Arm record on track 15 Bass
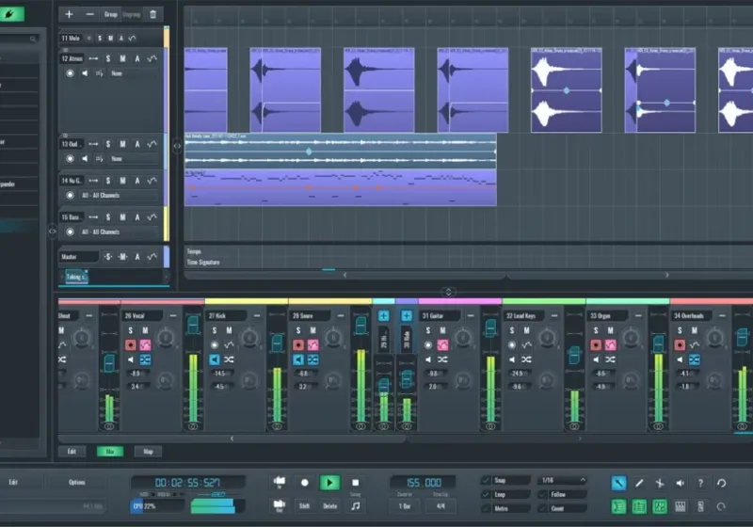This screenshot has height=527, width=753. [x=70, y=232]
